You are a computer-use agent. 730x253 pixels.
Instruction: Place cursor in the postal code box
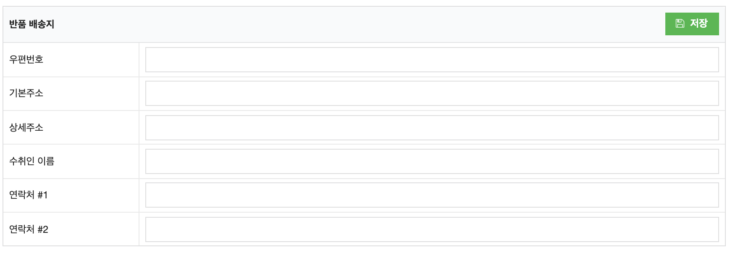click(432, 60)
